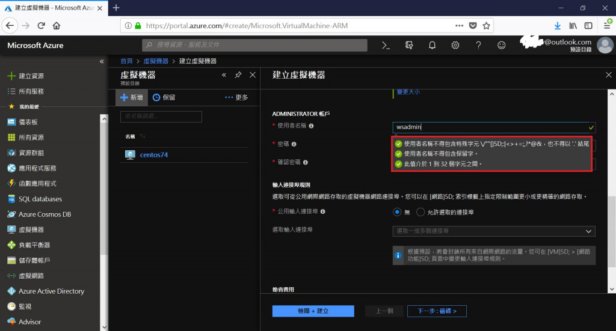Show notifications bell
Screen dimensions: 616x331
[432, 45]
